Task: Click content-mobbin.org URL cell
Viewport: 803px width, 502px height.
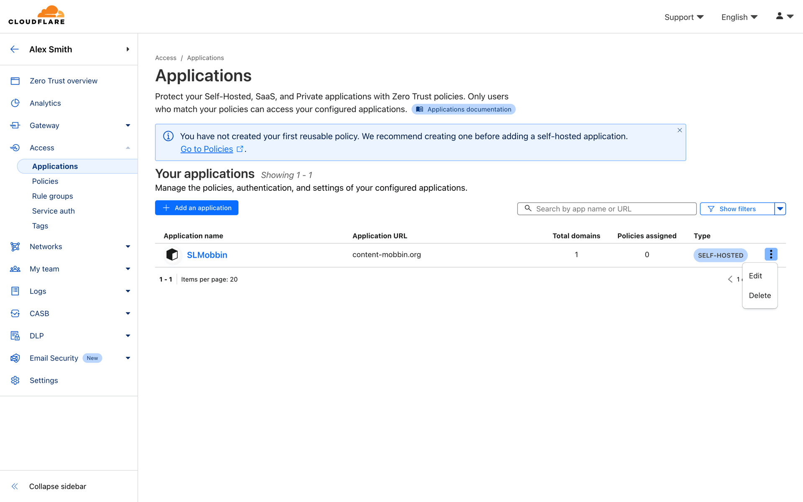Action: 386,254
